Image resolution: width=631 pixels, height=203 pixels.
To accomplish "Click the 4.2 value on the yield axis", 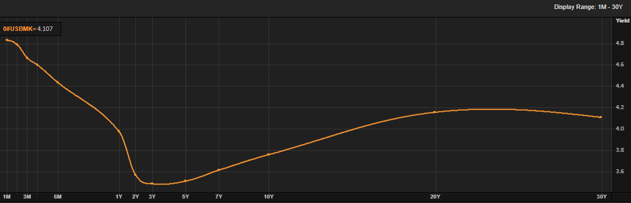I will pos(620,107).
